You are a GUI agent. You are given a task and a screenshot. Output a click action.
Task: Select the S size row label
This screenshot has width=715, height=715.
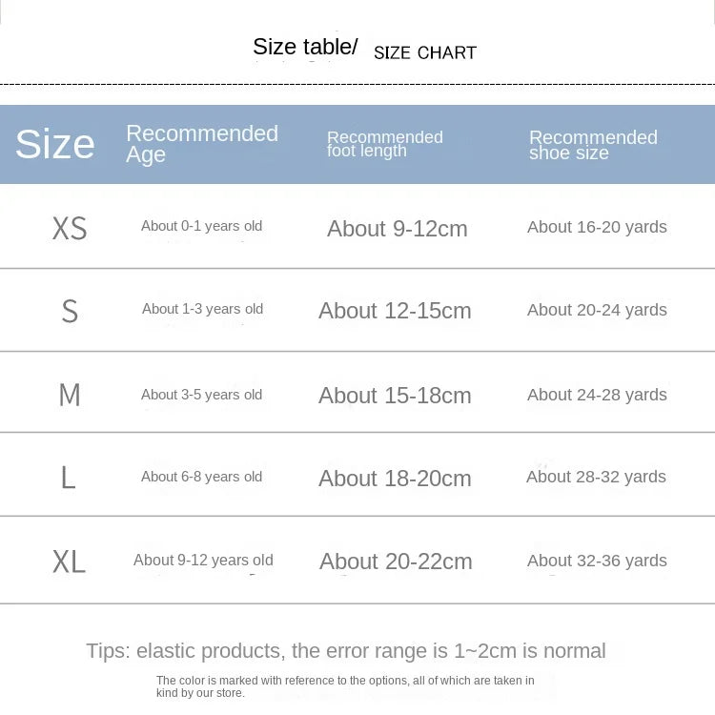[70, 312]
